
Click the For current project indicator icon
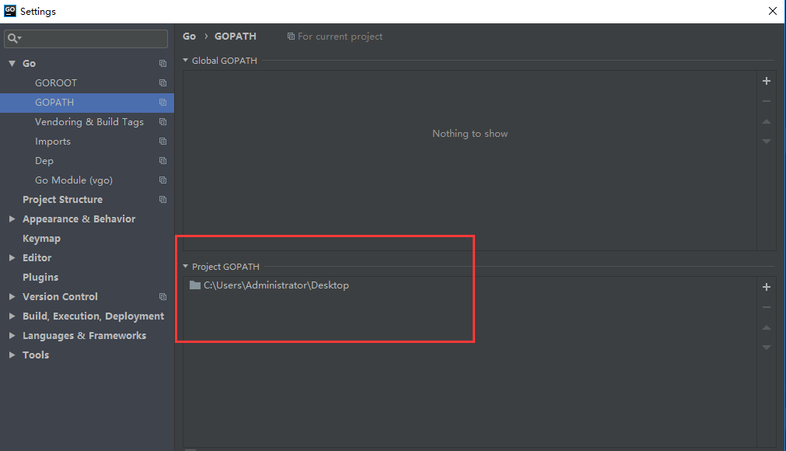click(291, 36)
